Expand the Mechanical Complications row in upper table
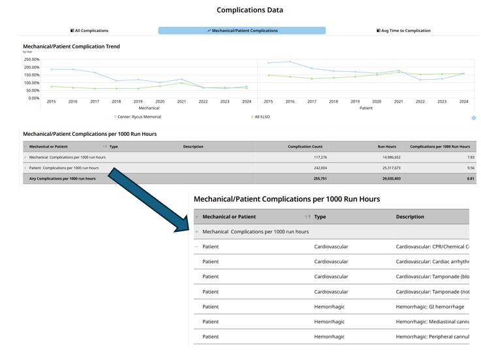 [x=25, y=157]
